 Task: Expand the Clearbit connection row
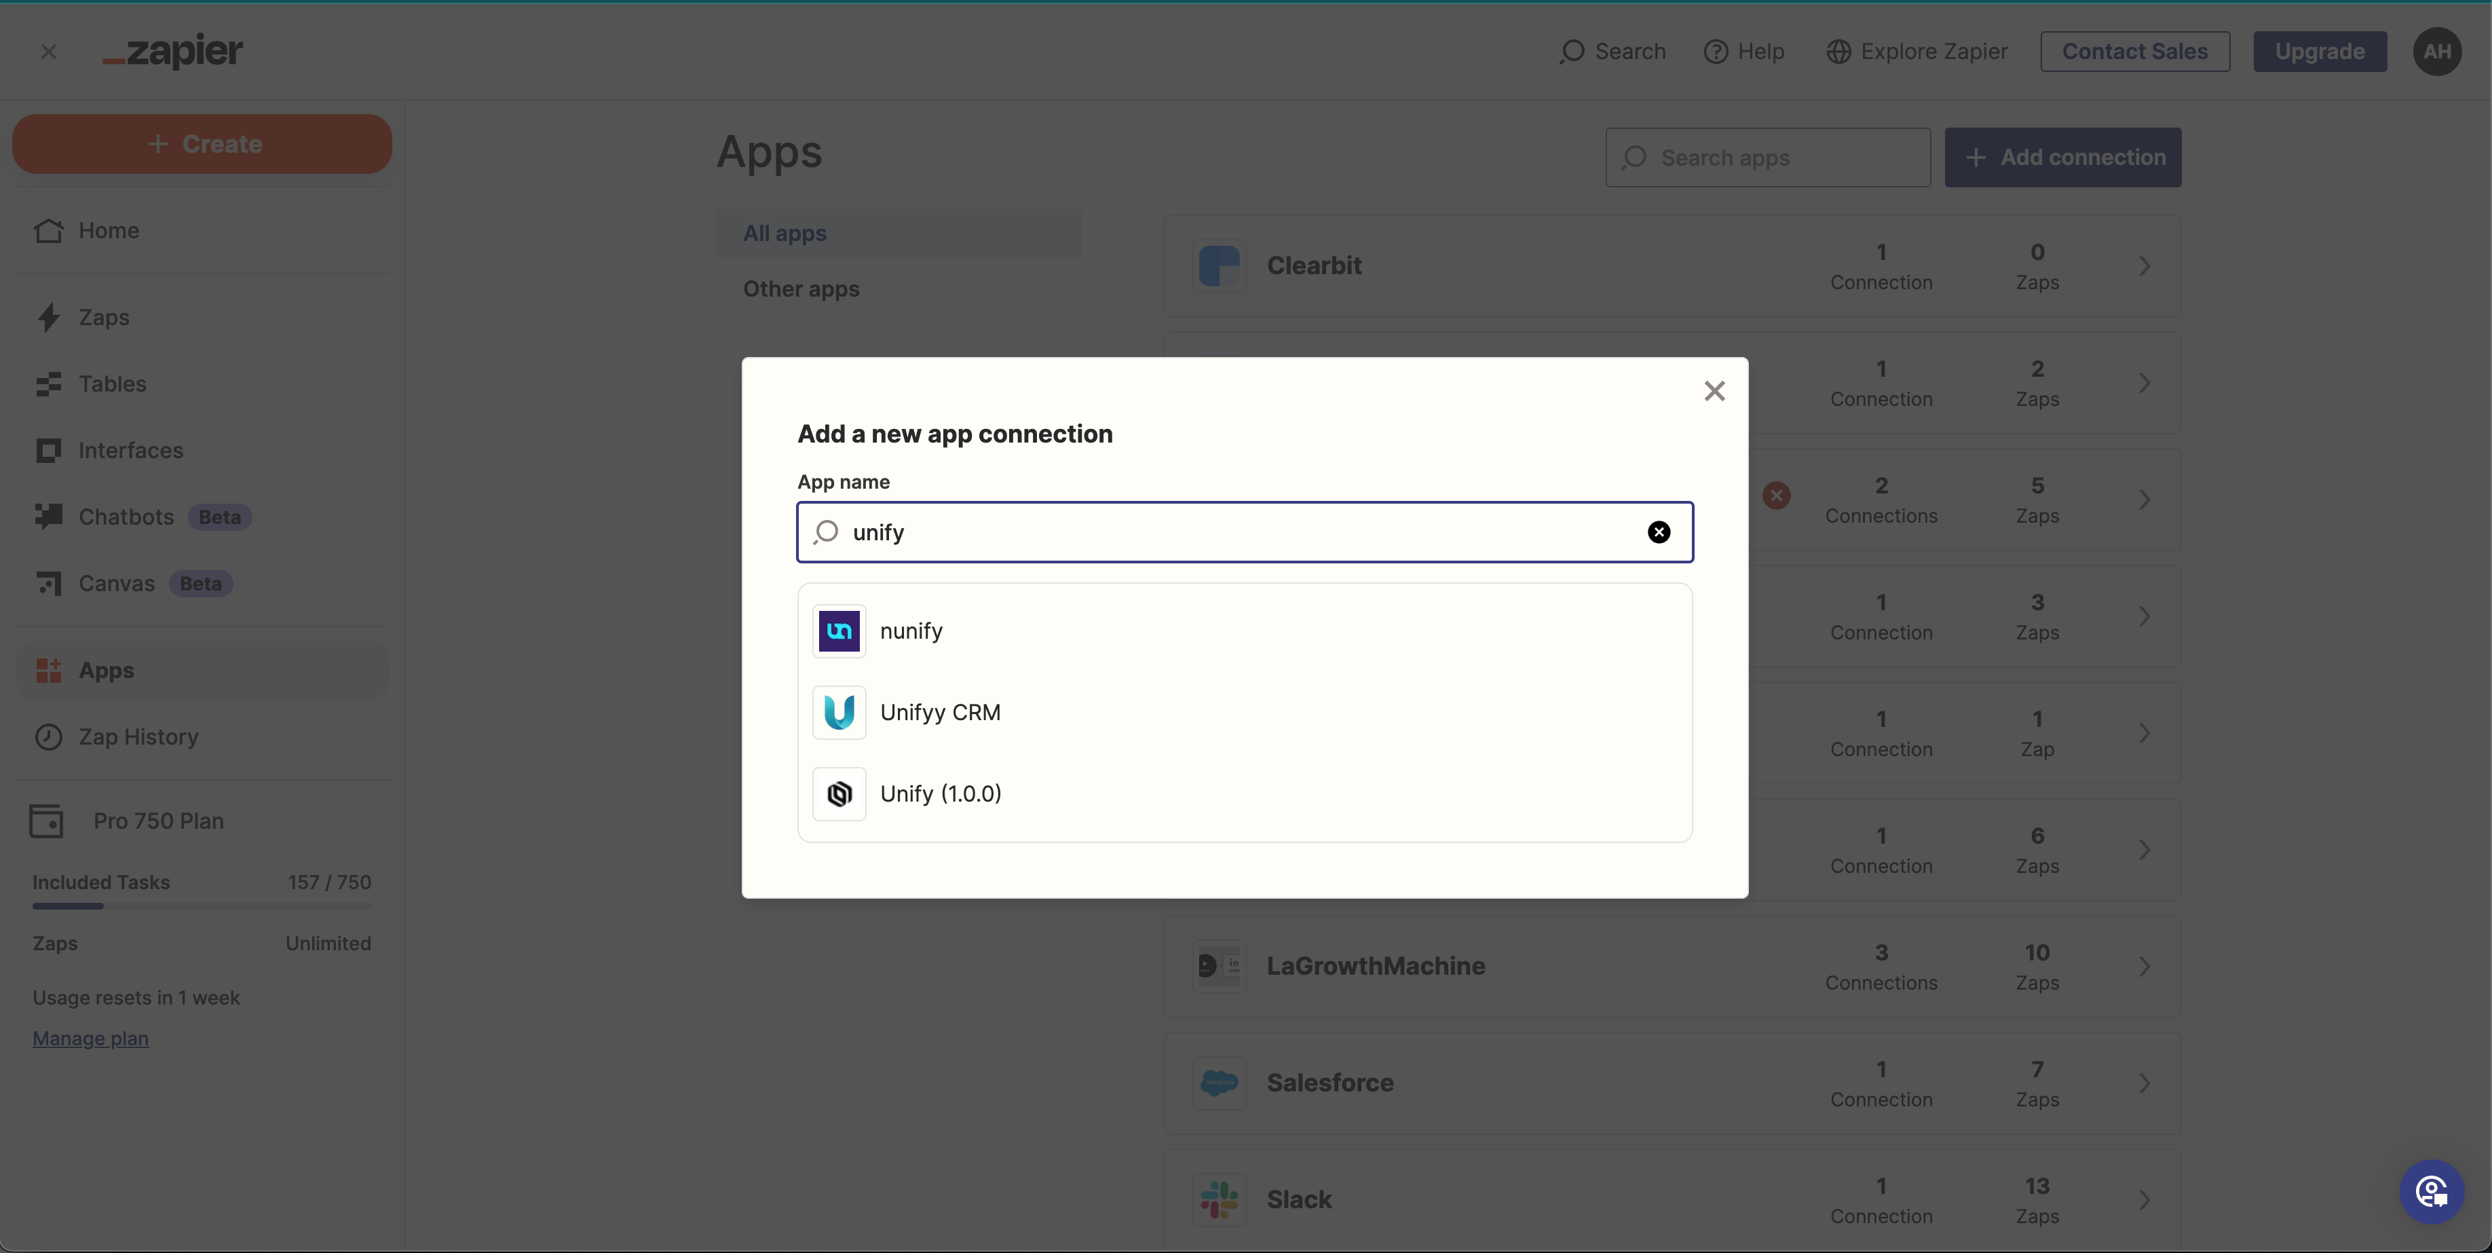click(x=2144, y=266)
